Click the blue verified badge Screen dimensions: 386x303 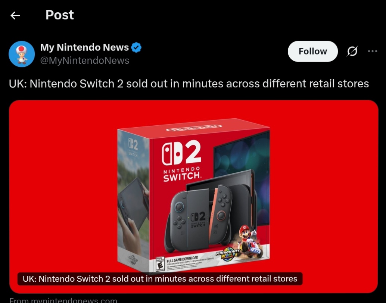[x=136, y=47]
